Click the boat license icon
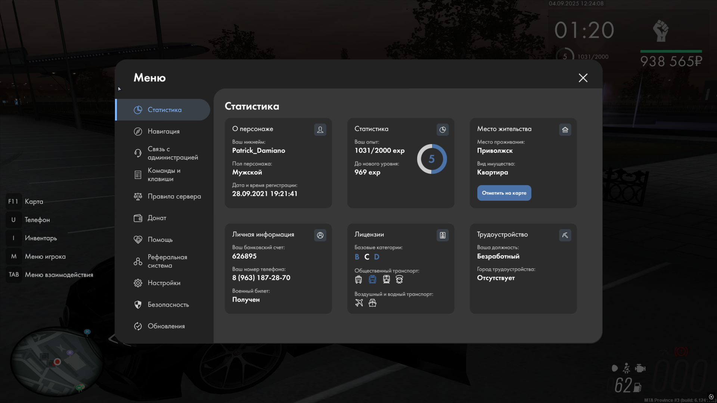 click(372, 303)
